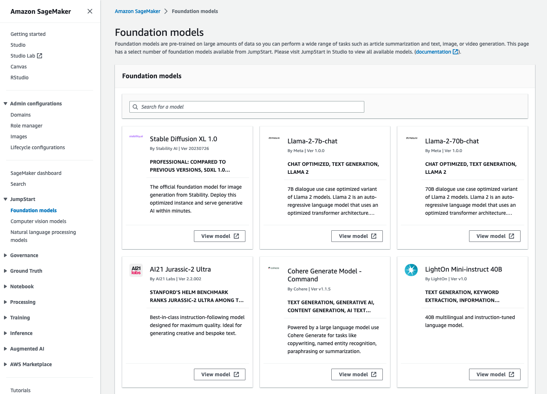Screen dimensions: 547x394
Task: Expand the AWS Marketplace section
Action: [5, 364]
